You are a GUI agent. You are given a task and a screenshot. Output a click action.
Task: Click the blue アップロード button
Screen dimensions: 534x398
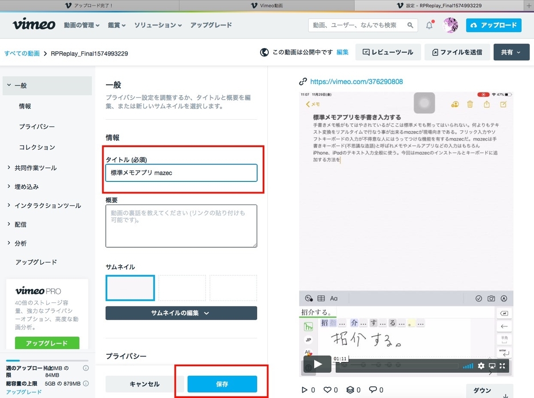pos(494,25)
